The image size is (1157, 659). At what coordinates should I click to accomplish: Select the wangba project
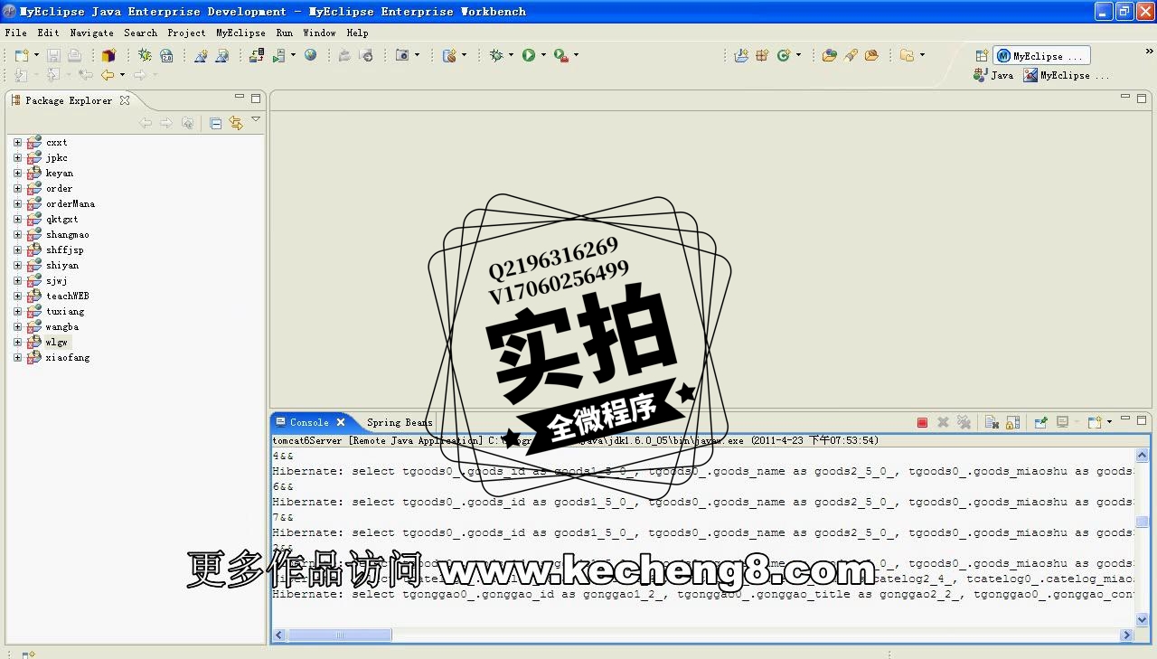(x=62, y=327)
